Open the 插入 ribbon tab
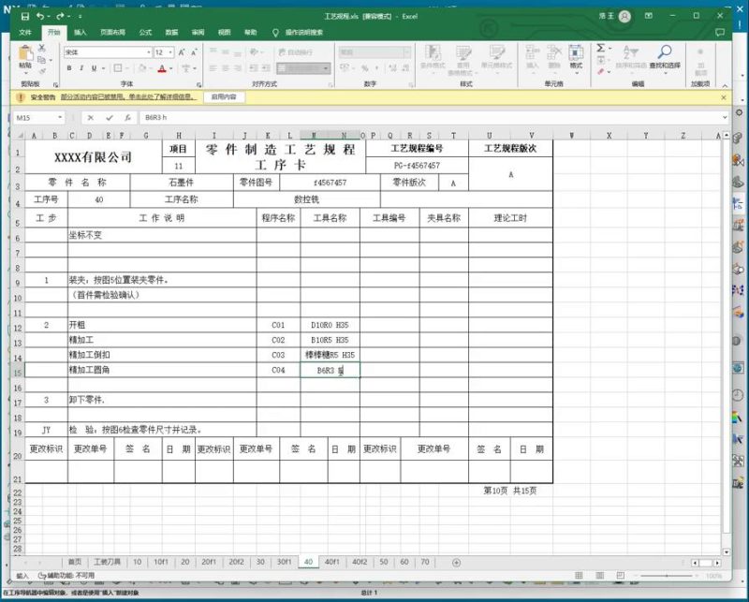Viewport: 749px width, 602px height. (81, 32)
